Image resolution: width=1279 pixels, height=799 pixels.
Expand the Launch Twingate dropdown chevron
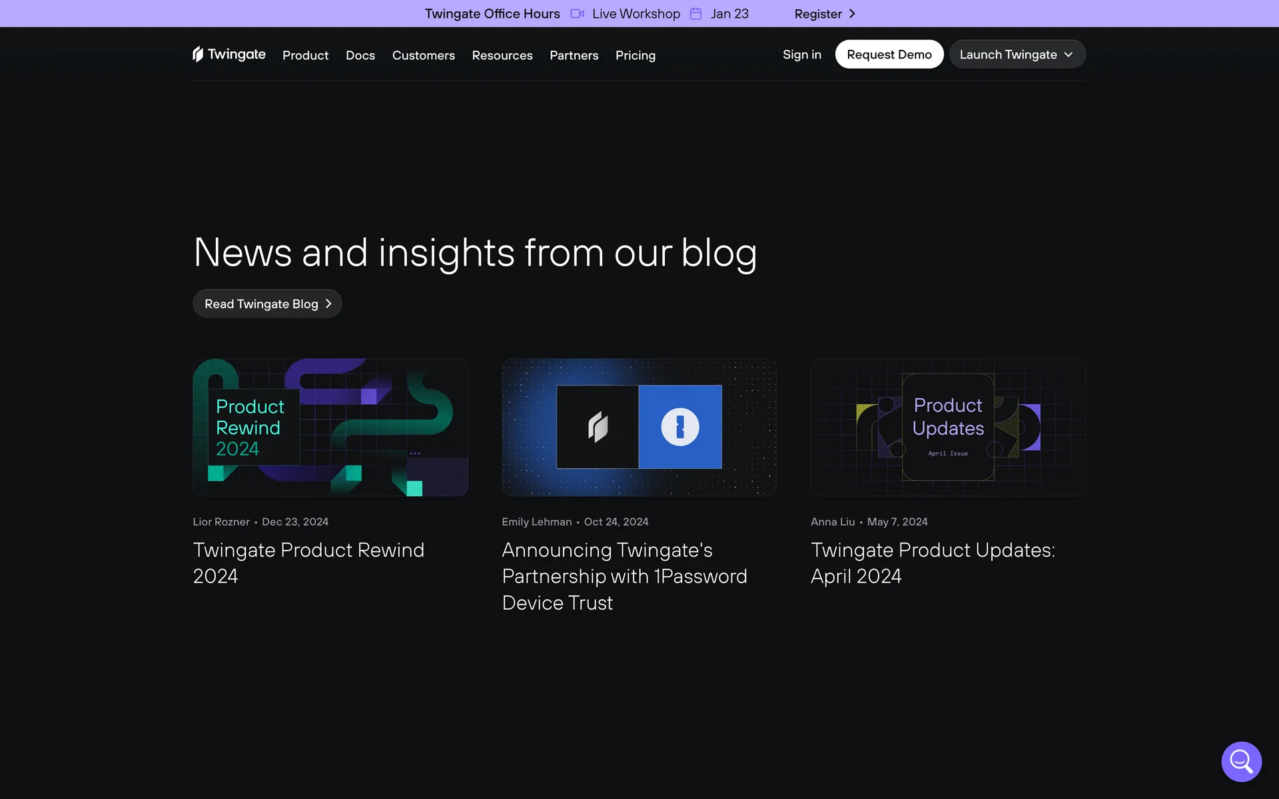tap(1068, 55)
